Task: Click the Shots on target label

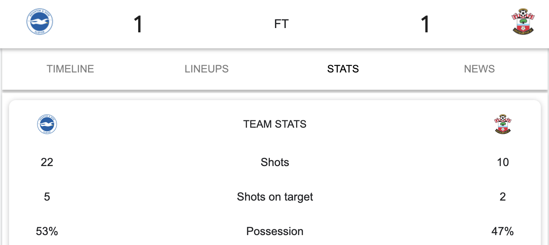Action: [275, 197]
